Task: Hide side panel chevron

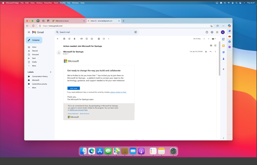Action: pos(223,138)
